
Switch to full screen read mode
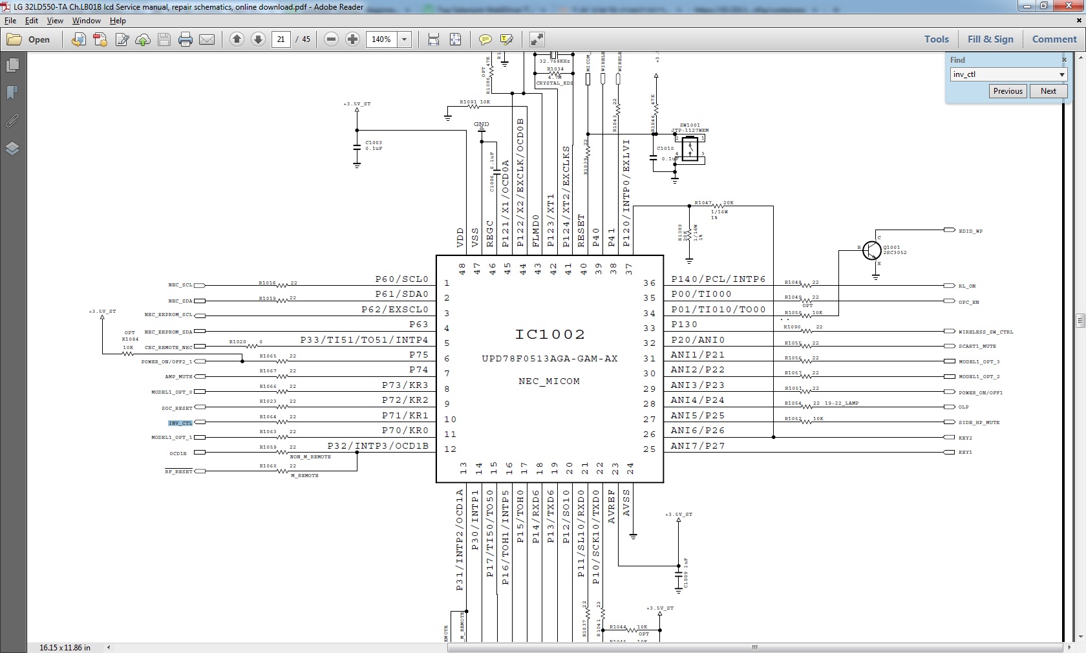tap(537, 39)
